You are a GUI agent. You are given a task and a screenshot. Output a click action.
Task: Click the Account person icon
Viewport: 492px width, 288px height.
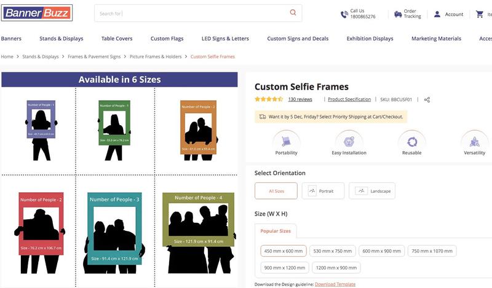click(x=437, y=14)
